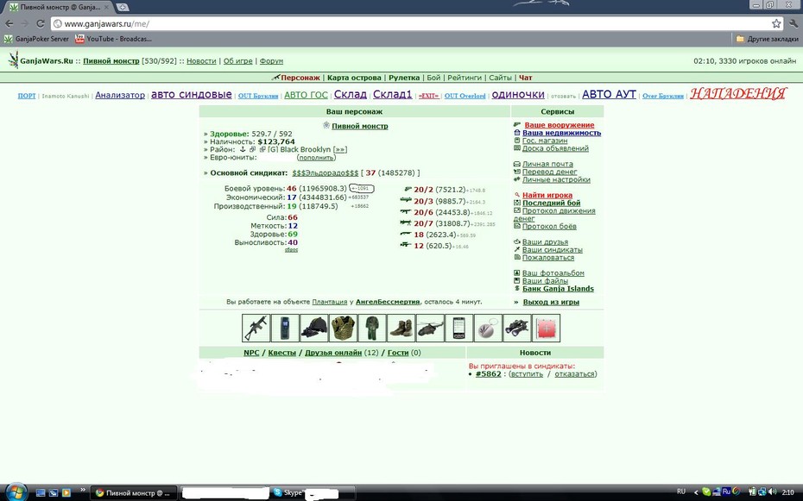The image size is (803, 501).
Task: Open the mobile phone item icon
Action: click(458, 329)
